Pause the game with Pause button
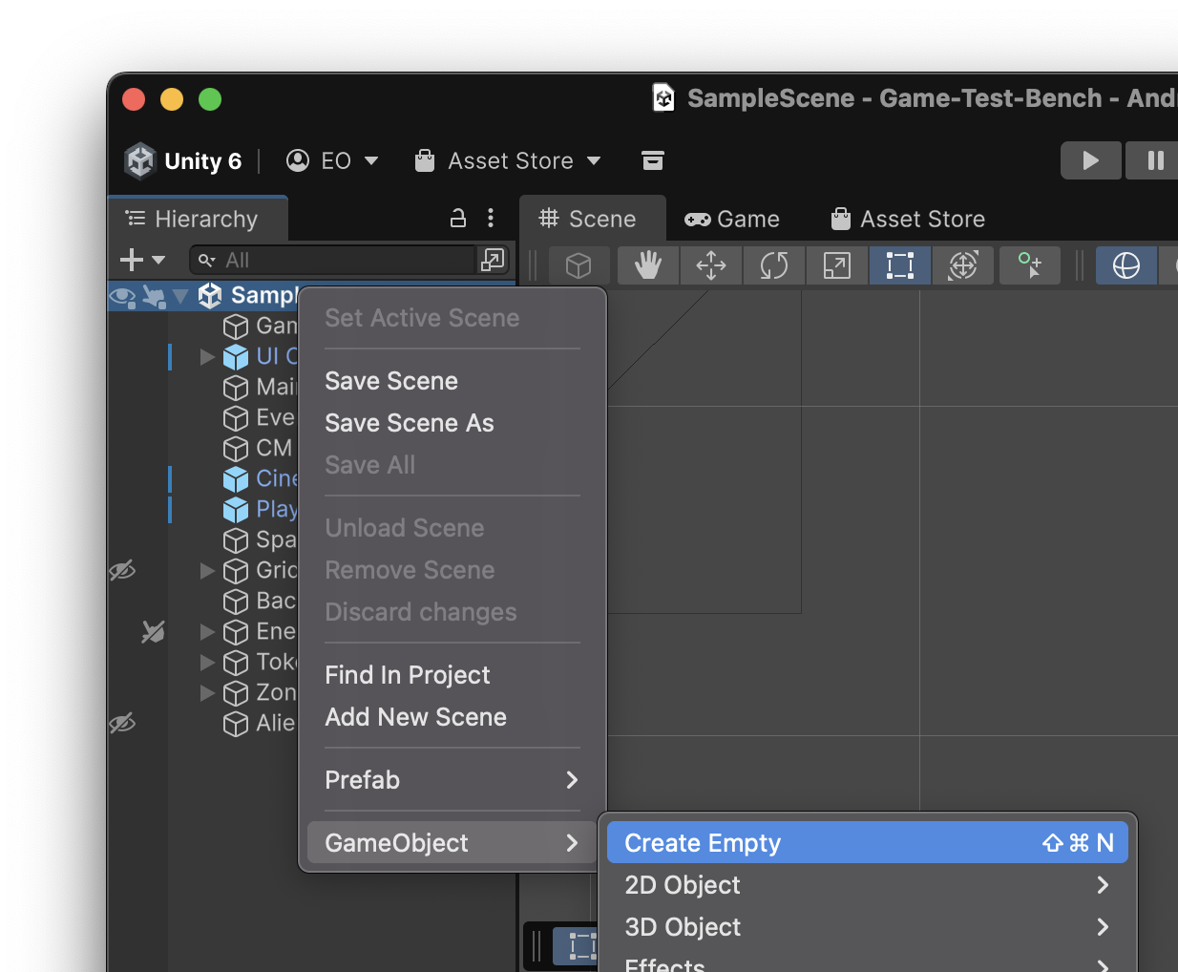The image size is (1178, 972). [x=1154, y=160]
